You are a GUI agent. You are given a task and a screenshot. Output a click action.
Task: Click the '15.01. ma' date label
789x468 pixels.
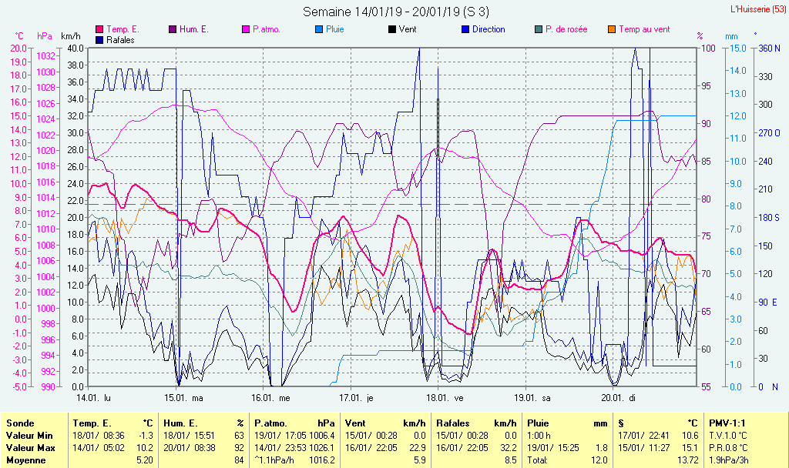point(183,398)
